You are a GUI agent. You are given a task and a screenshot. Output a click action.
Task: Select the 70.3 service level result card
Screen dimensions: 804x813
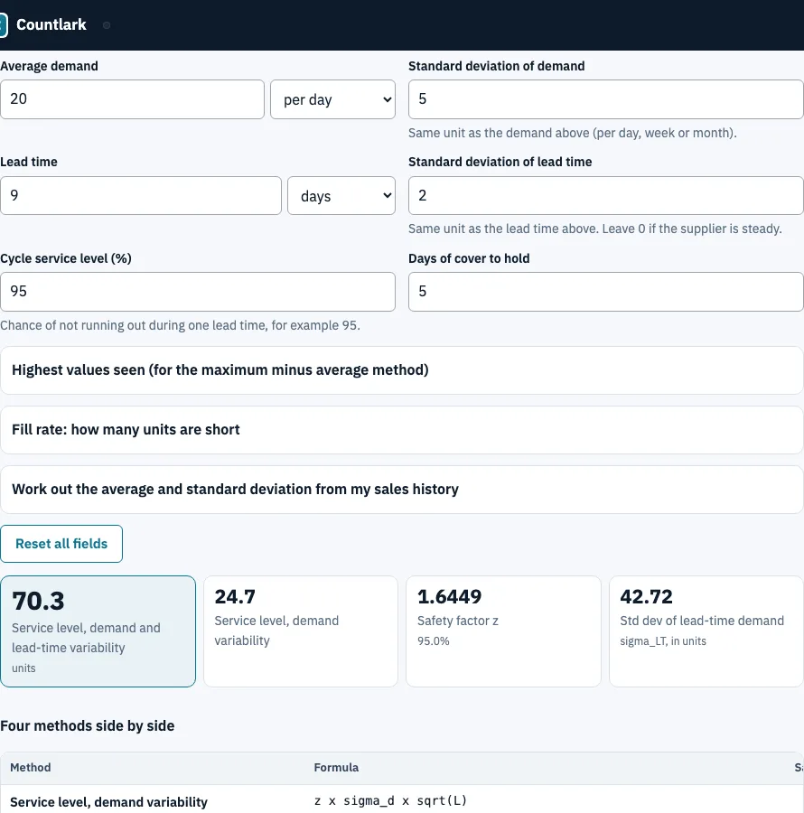click(98, 631)
